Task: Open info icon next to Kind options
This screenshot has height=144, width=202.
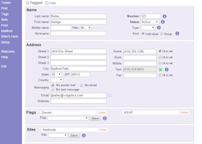Action: pyautogui.click(x=177, y=33)
